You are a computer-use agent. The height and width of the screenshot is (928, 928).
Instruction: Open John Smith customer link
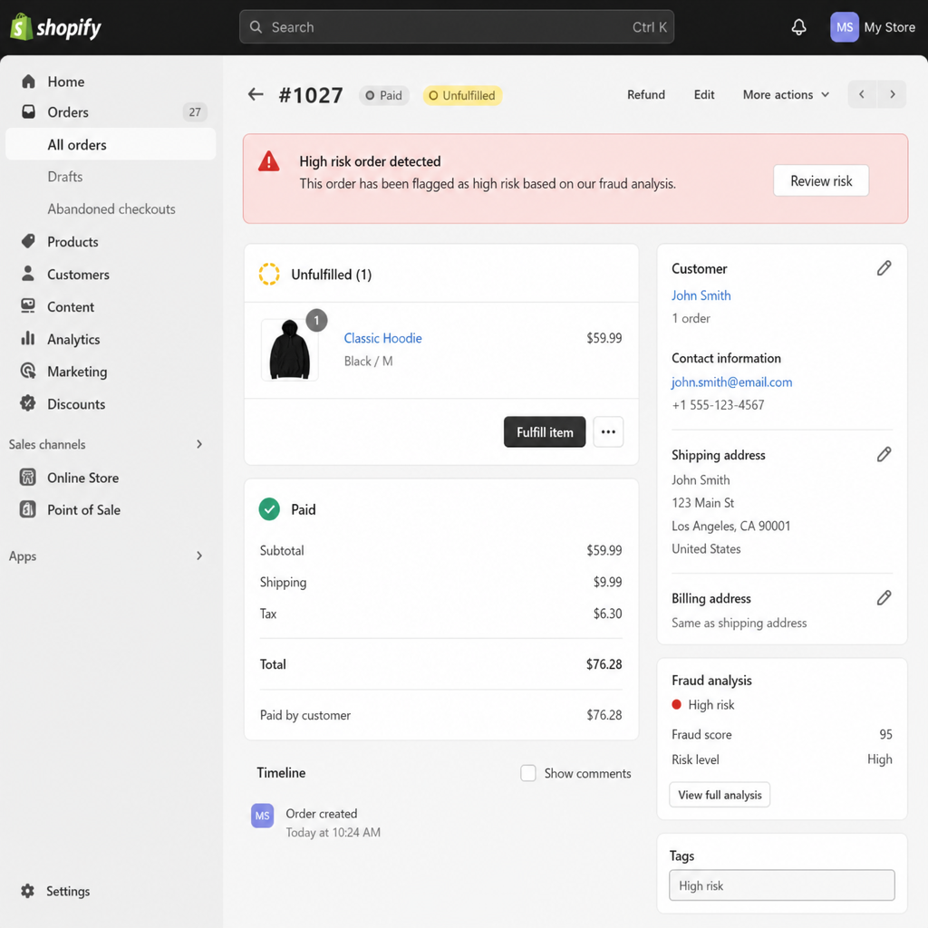(701, 295)
